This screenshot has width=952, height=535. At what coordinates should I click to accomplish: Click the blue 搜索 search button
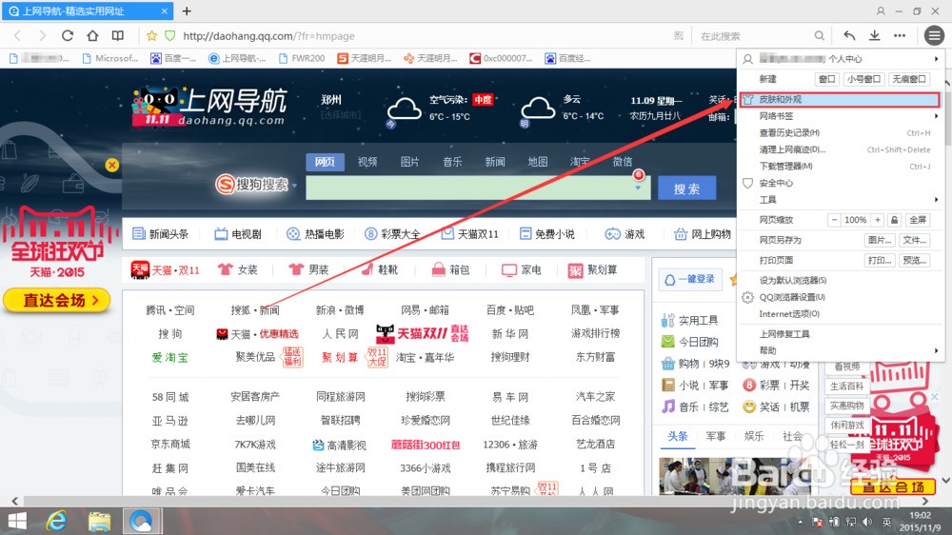[686, 188]
